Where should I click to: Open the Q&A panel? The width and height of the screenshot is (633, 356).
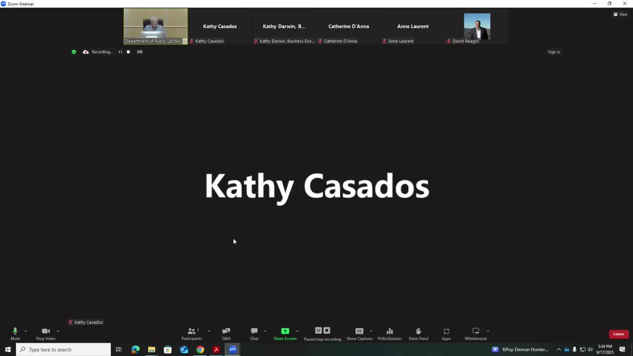click(226, 334)
